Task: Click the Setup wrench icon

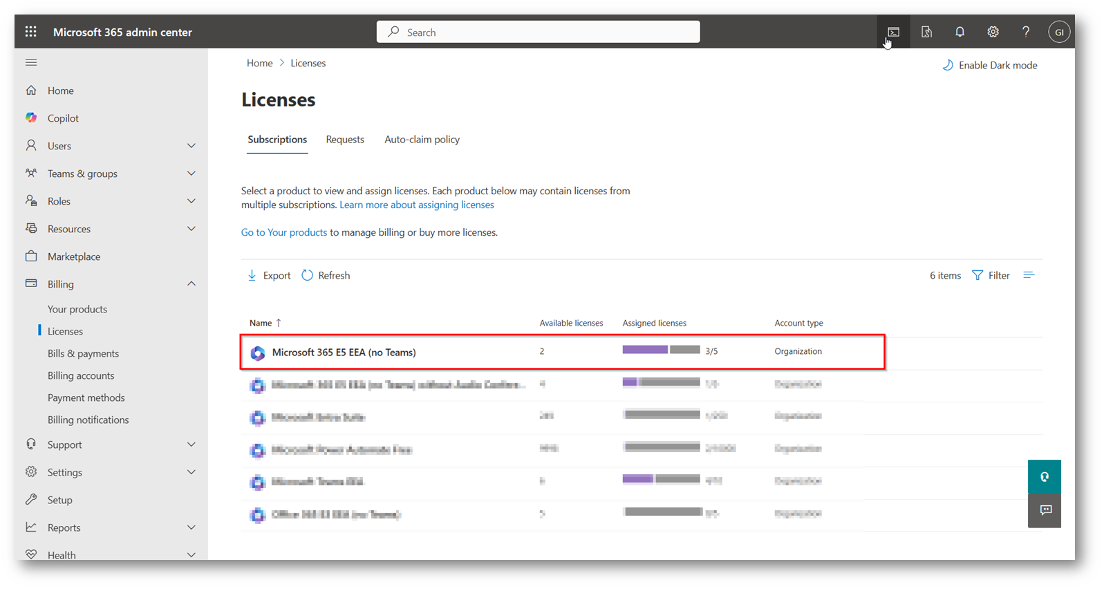Action: 31,500
